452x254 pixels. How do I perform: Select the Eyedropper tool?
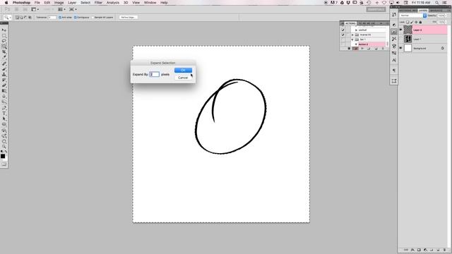[x=4, y=57]
